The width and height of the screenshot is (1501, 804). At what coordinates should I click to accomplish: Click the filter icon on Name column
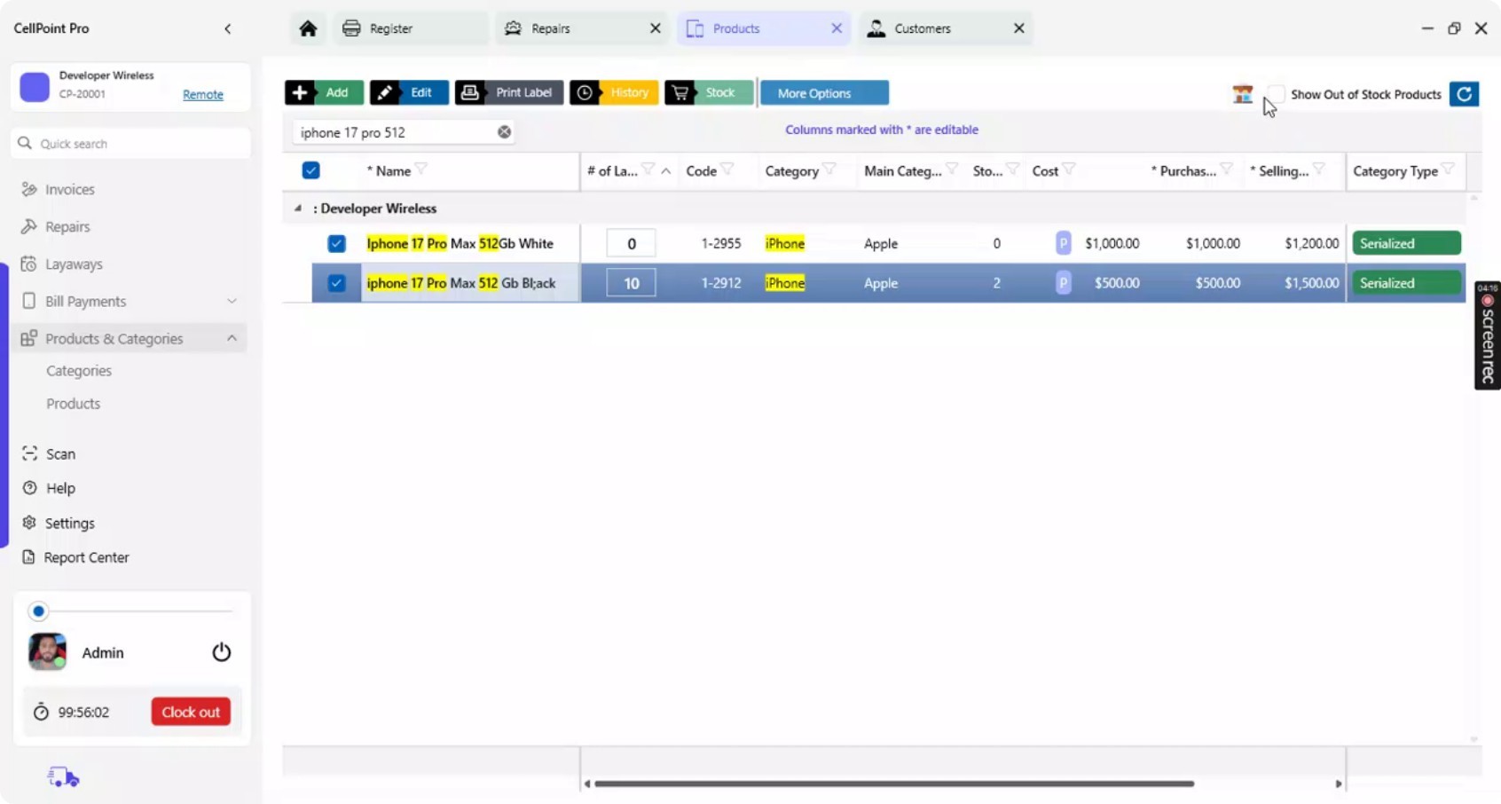click(x=421, y=169)
